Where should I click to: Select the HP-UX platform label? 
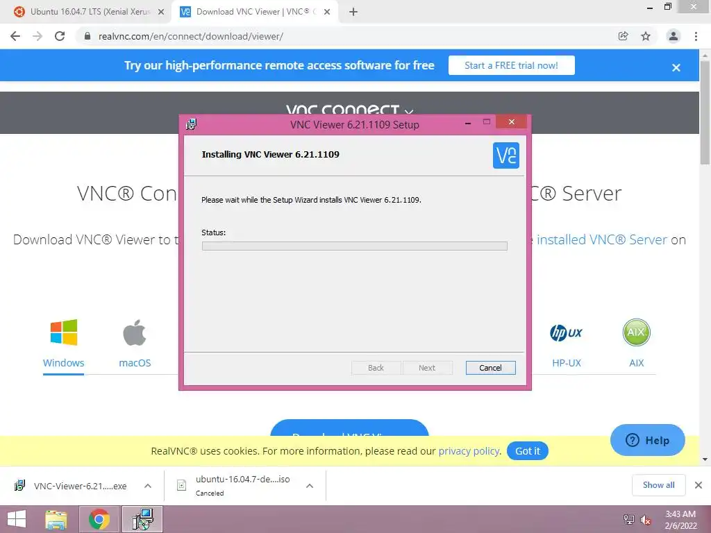coord(567,363)
